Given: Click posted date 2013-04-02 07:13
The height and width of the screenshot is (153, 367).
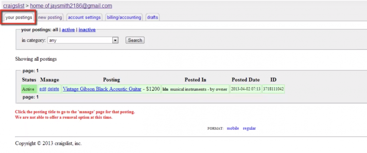Looking at the screenshot, I should pos(246,89).
